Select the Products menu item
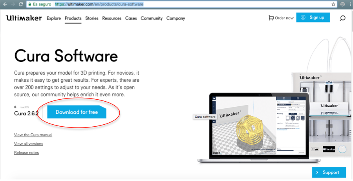353x181 pixels. [73, 18]
